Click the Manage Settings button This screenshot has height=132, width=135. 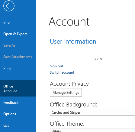pyautogui.click(x=66, y=92)
